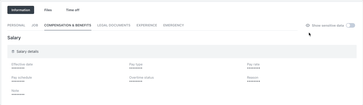This screenshot has height=105, width=363.
Task: Click the masked Overtime status value
Action: tap(136, 82)
